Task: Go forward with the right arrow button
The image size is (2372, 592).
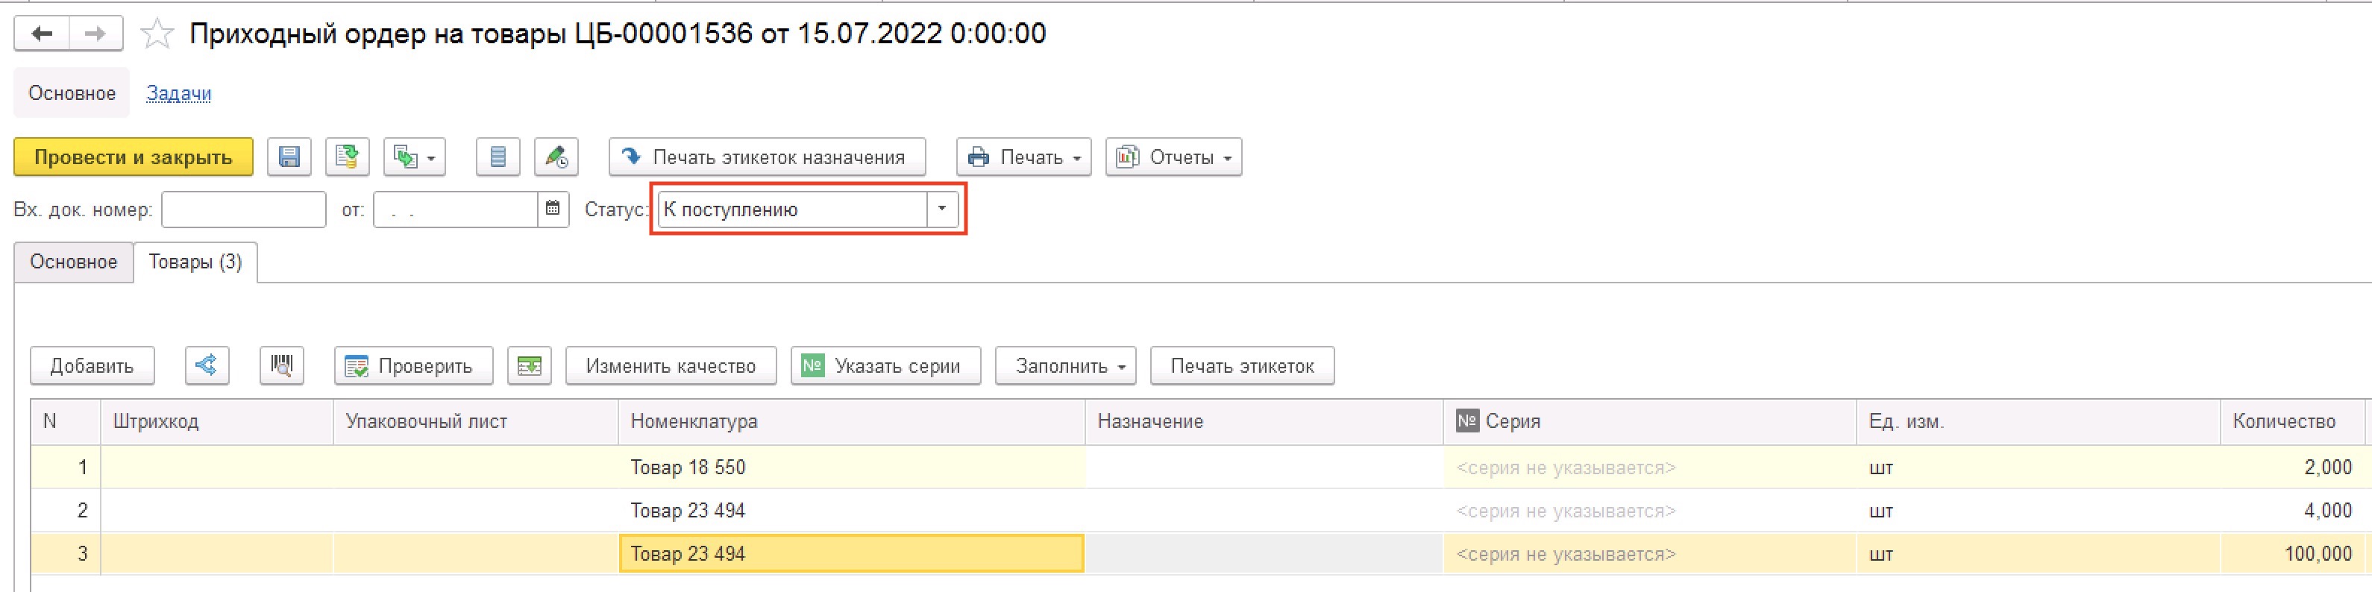Action: click(95, 34)
